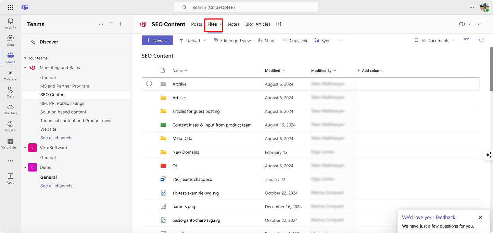Image resolution: width=493 pixels, height=234 pixels.
Task: Collapse the Your teams section
Action: click(25, 58)
